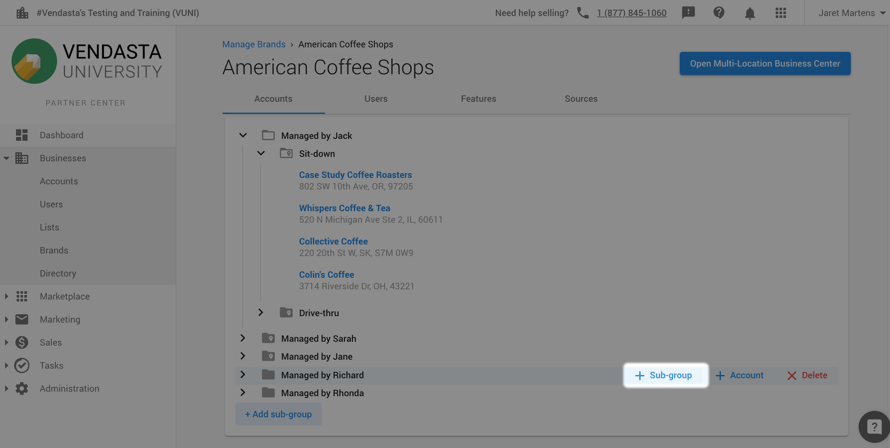Image resolution: width=890 pixels, height=448 pixels.
Task: Open Colin's Coffee account
Action: 326,275
